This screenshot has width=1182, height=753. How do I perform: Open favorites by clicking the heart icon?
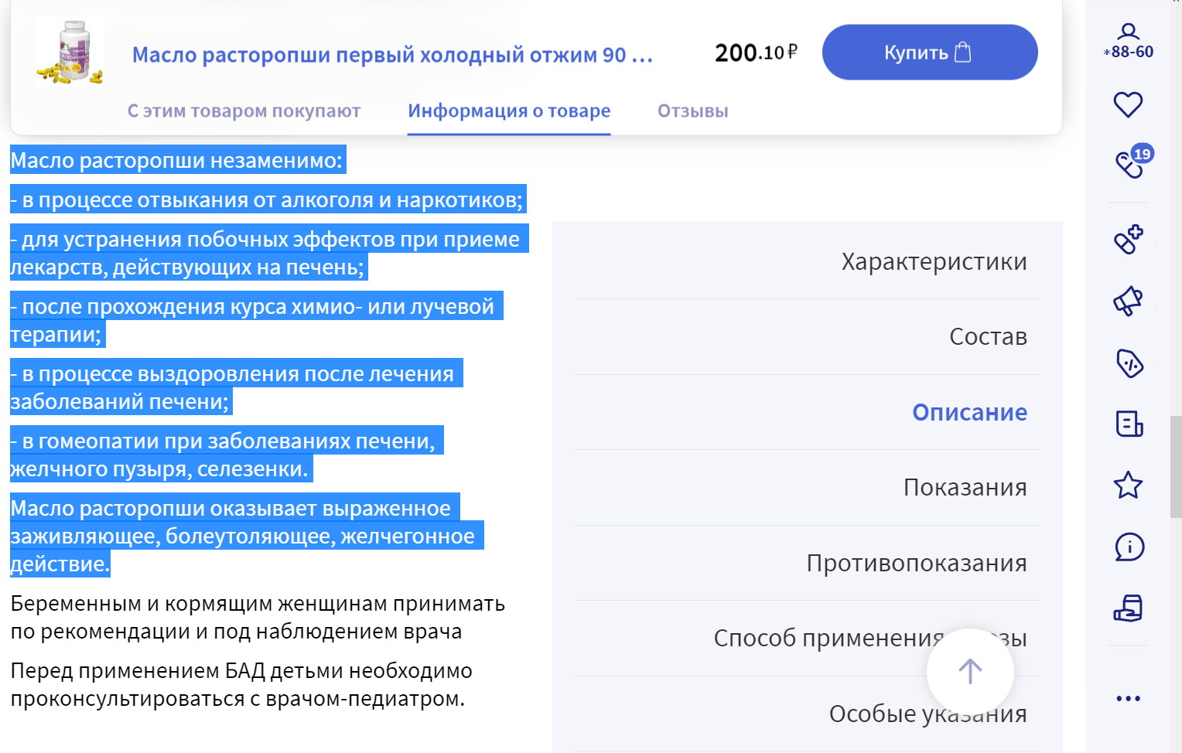point(1129,103)
